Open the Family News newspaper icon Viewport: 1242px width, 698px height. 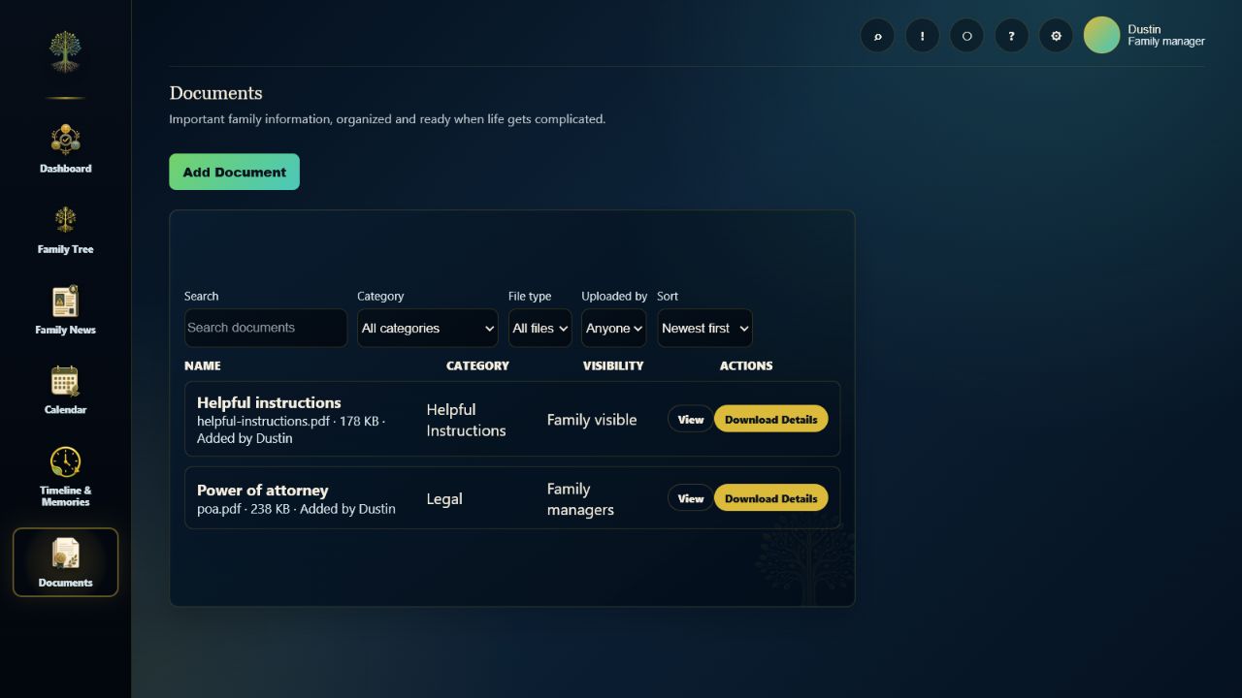click(x=65, y=301)
